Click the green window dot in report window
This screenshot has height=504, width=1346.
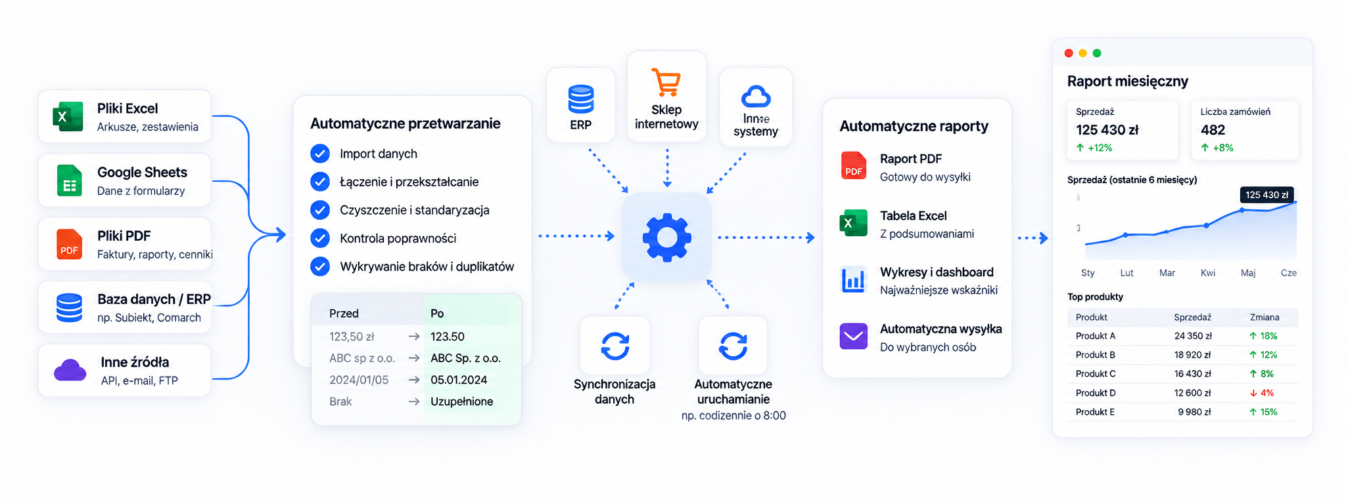pos(1097,53)
